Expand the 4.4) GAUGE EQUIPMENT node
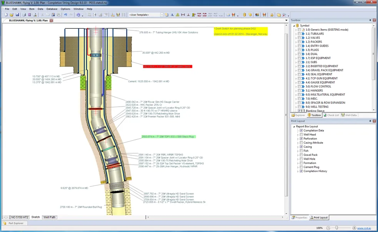378x232 pixels. [296, 83]
